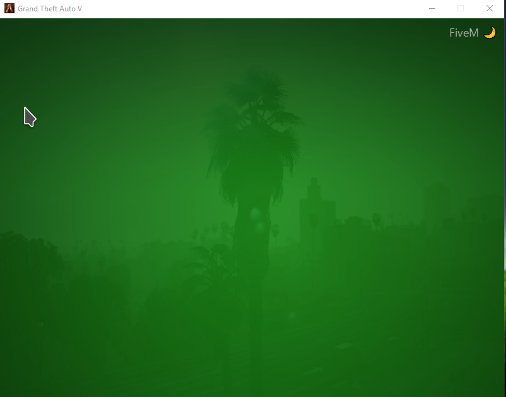Click the FiveM moon emoji icon
The width and height of the screenshot is (506, 397).
tap(490, 33)
